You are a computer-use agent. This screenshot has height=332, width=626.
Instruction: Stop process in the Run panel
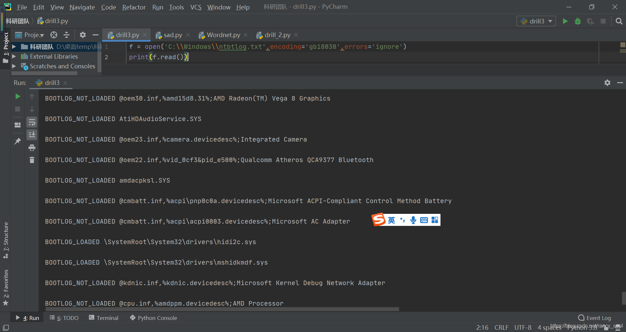[x=18, y=109]
